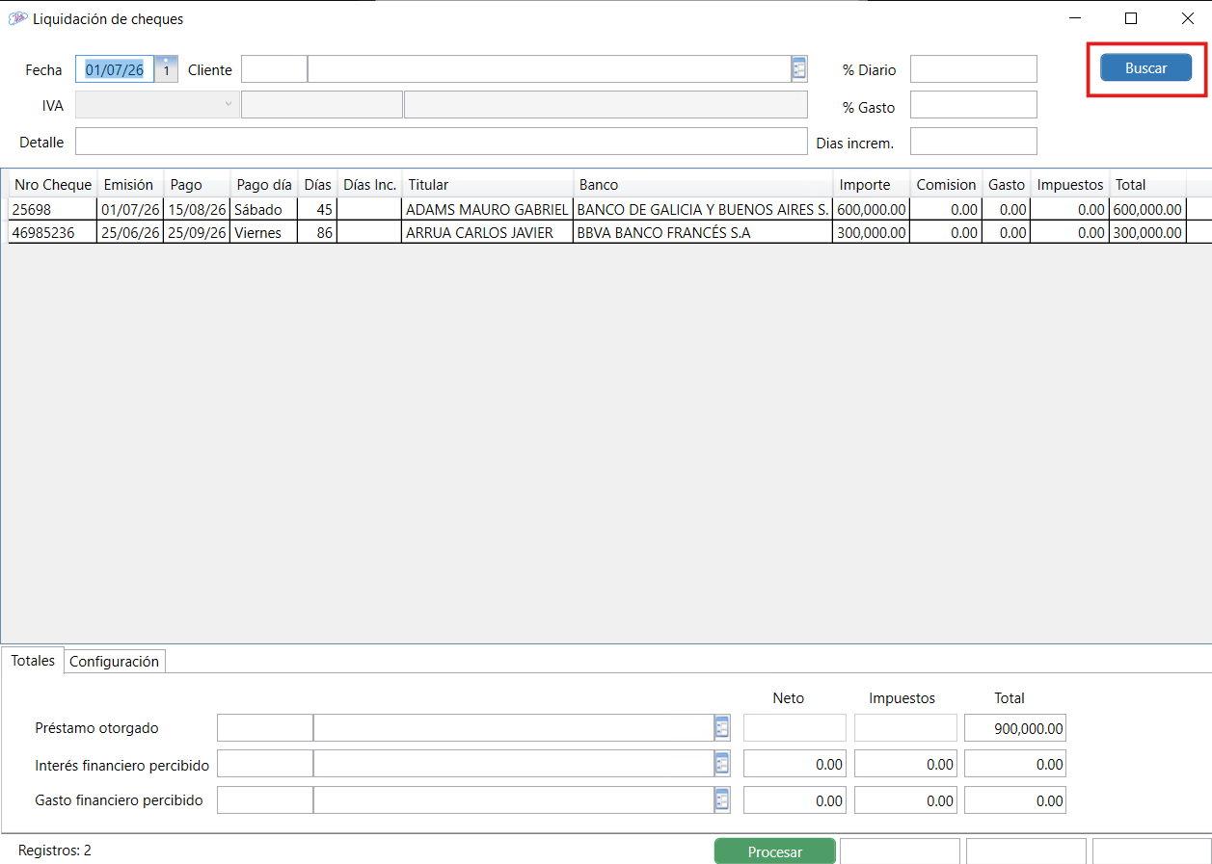Click the Sábado pago día cell
1212x864 pixels.
[x=264, y=209]
